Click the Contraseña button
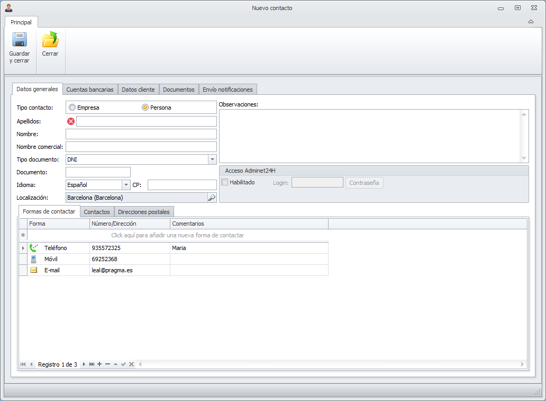Viewport: 546px width, 401px height. [364, 183]
